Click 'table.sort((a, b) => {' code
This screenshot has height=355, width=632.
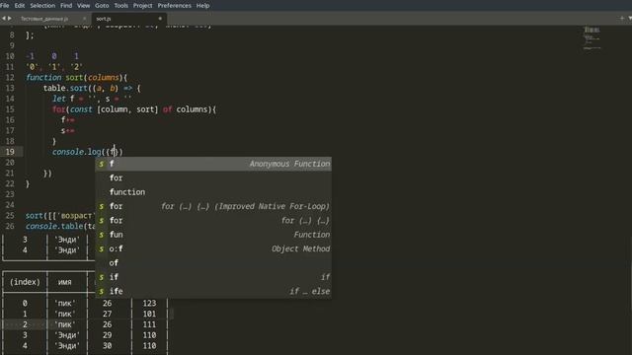point(92,88)
